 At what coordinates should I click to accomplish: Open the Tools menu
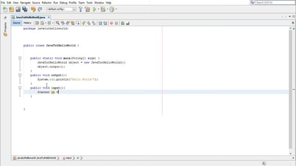pos(89,3)
